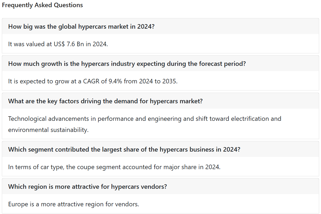The width and height of the screenshot is (321, 214).
Task: Collapse the key factors driving demand question
Action: click(160, 101)
